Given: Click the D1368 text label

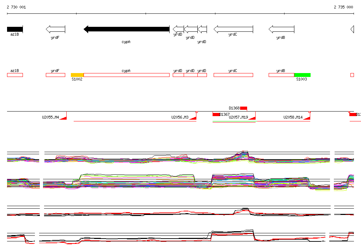Looking at the screenshot, I should 234,108.
